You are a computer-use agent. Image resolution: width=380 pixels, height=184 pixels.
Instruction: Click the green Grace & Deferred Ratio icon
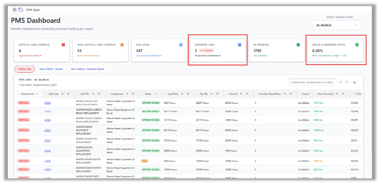357,45
